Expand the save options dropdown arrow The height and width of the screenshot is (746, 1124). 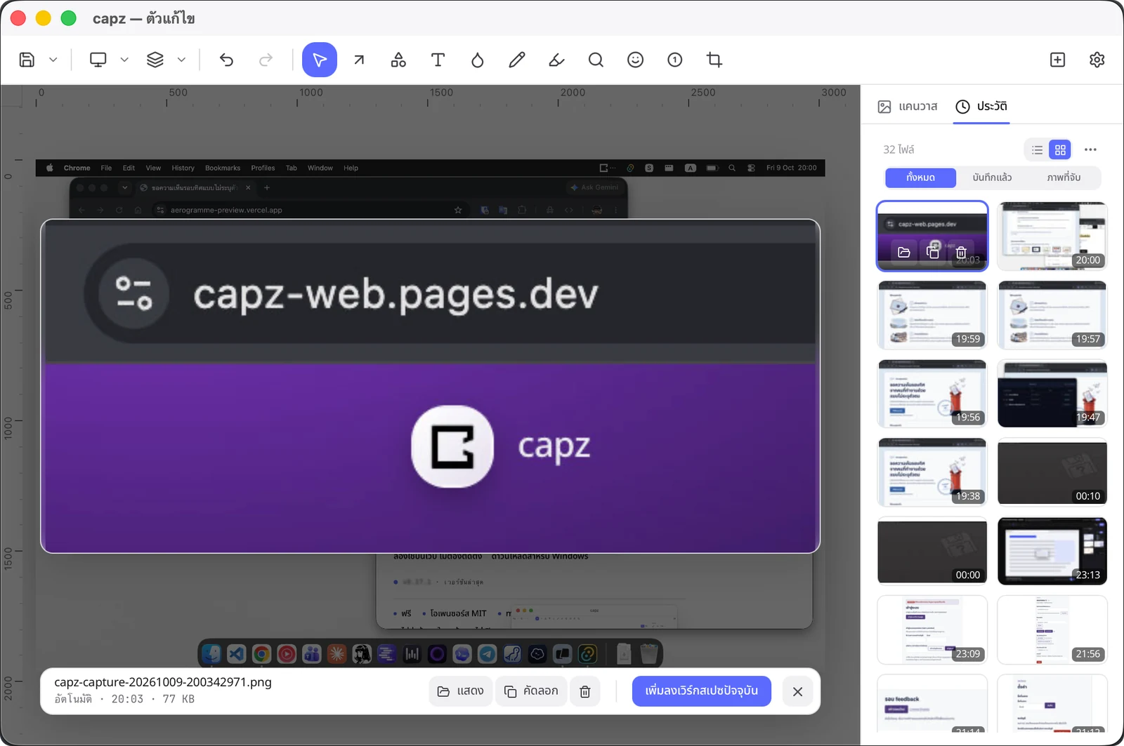53,60
